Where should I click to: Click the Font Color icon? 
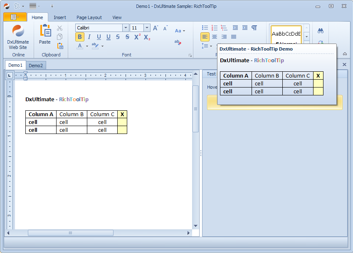coord(80,46)
